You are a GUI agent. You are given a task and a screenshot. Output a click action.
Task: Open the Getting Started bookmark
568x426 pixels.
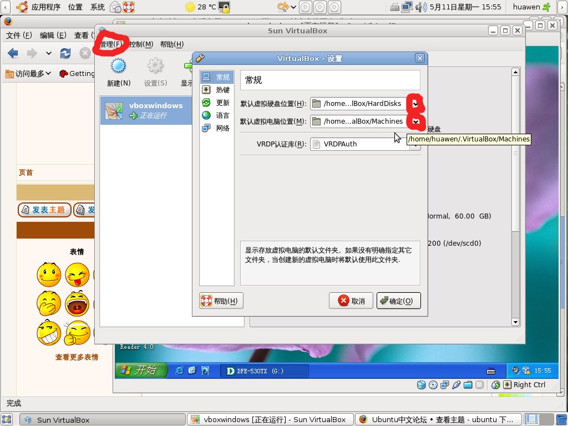tap(77, 74)
